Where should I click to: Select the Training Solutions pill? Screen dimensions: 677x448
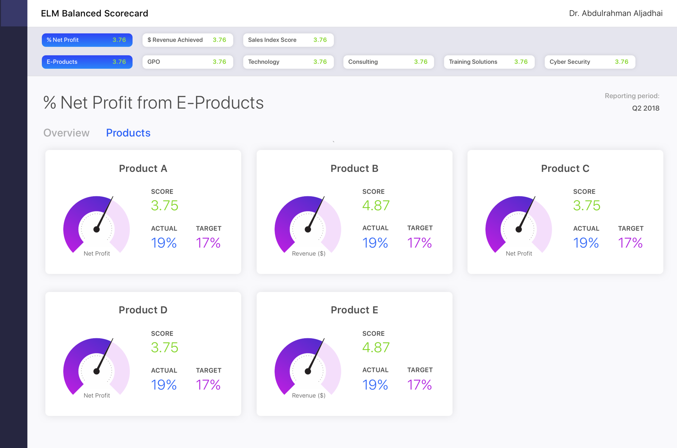click(x=489, y=62)
